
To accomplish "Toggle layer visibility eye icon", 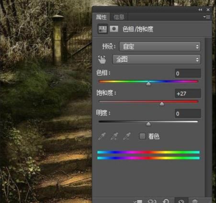I will point(182,201).
